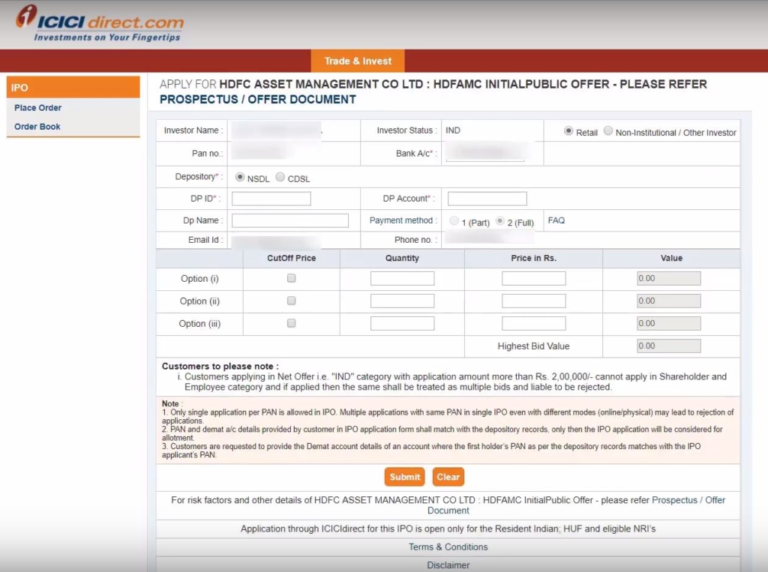Tick the CutOff Price checkbox for Option (iii)
This screenshot has height=572, width=768.
292,323
